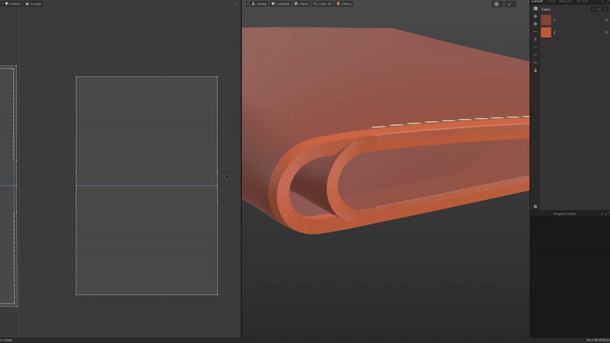Image resolution: width=610 pixels, height=343 pixels.
Task: Open the Fabric display menu in 3D toolbar
Action: (x=301, y=4)
